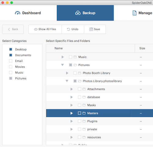The image size is (153, 147).
Task: Click the Music folder icon
Action: [75, 57]
